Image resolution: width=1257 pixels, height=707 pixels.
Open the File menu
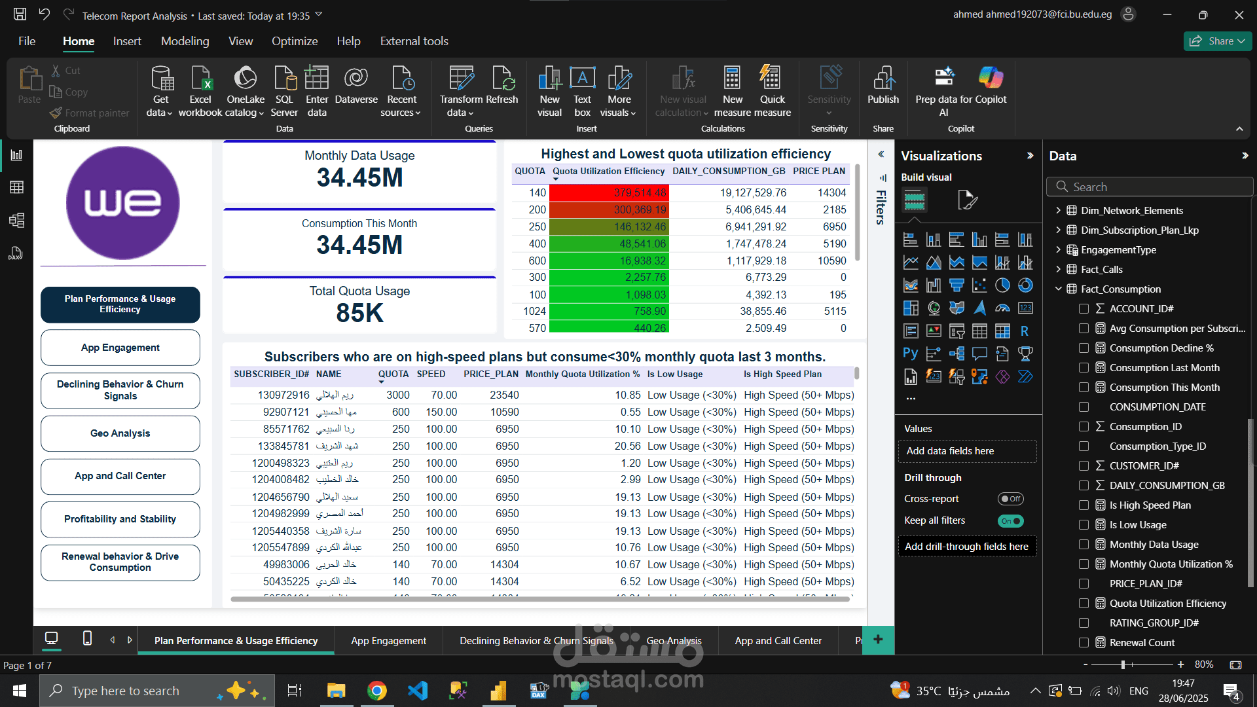point(27,41)
